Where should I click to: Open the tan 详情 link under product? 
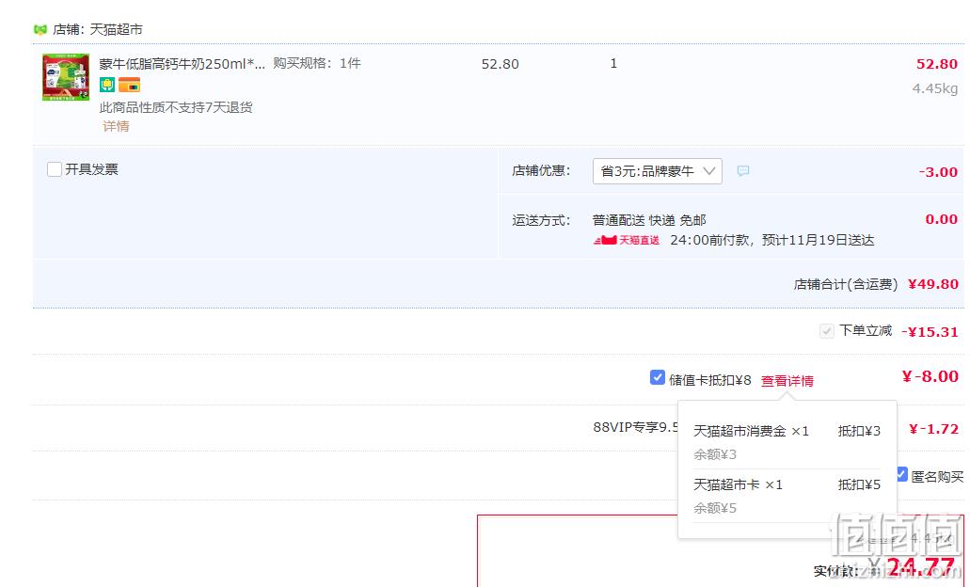(x=116, y=127)
